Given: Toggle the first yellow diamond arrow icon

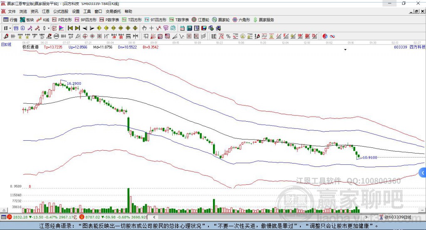Looking at the screenshot, I should (x=99, y=28).
